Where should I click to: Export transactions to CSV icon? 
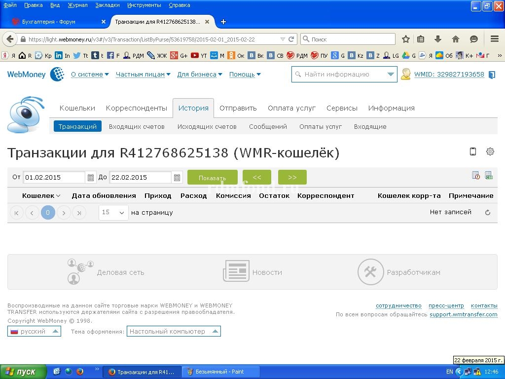[489, 175]
